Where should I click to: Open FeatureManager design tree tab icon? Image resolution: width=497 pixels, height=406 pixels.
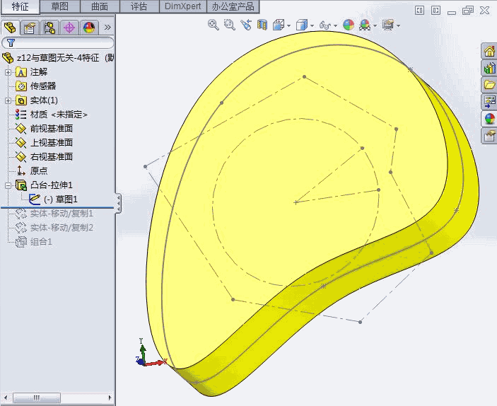pyautogui.click(x=11, y=28)
